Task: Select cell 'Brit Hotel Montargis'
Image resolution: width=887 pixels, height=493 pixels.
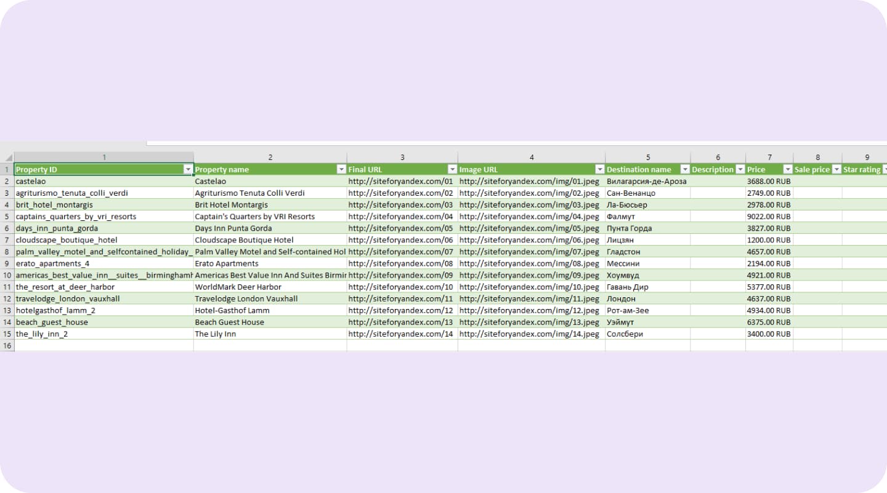Action: click(270, 205)
